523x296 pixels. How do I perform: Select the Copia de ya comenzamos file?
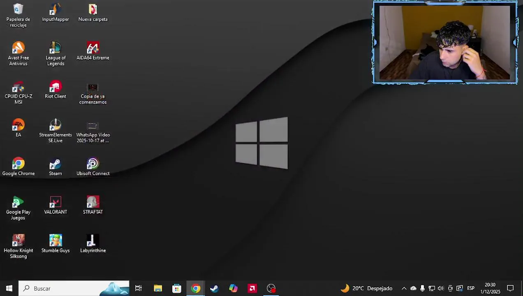(x=93, y=92)
